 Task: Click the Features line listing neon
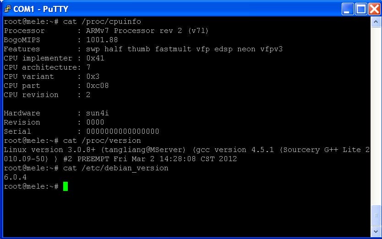coord(143,49)
